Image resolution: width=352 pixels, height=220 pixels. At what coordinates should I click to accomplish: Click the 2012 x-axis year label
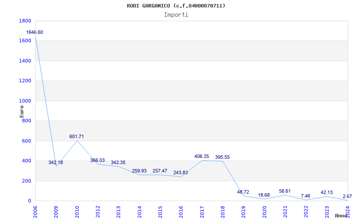(x=98, y=212)
